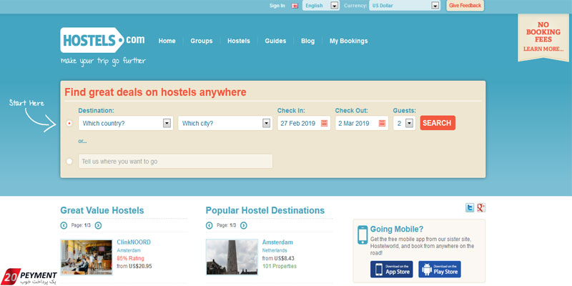Go to previous page of Great Value Hostels
Screen dimensions: 572x286
click(64, 225)
